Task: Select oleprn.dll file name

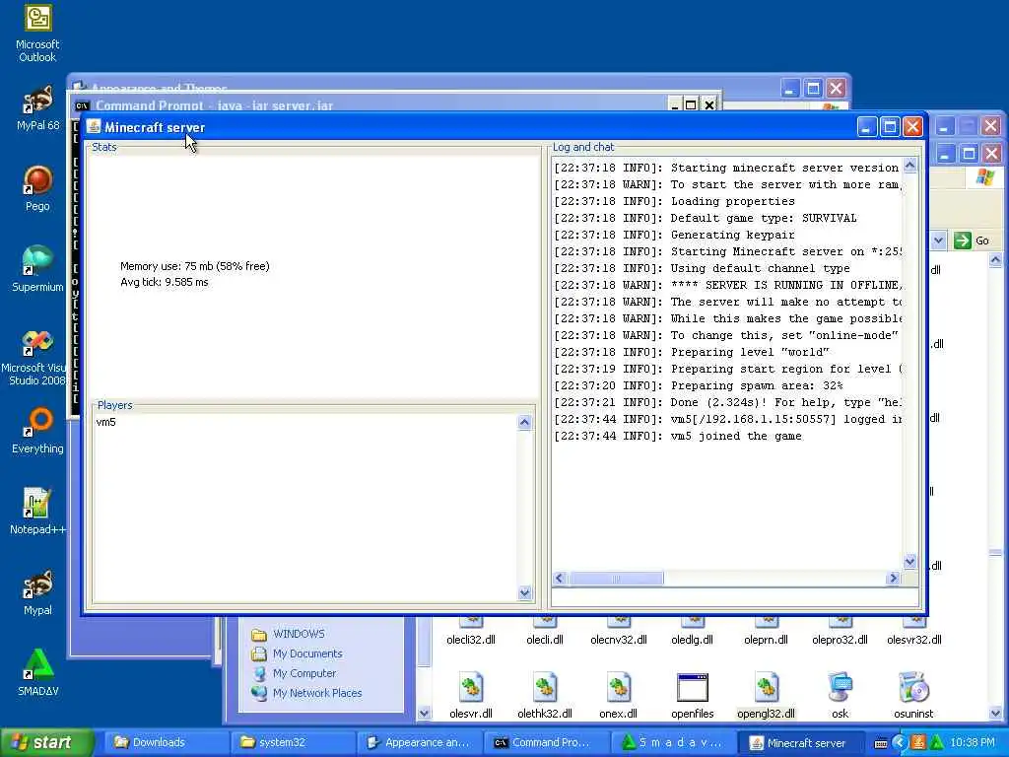Action: pos(766,640)
